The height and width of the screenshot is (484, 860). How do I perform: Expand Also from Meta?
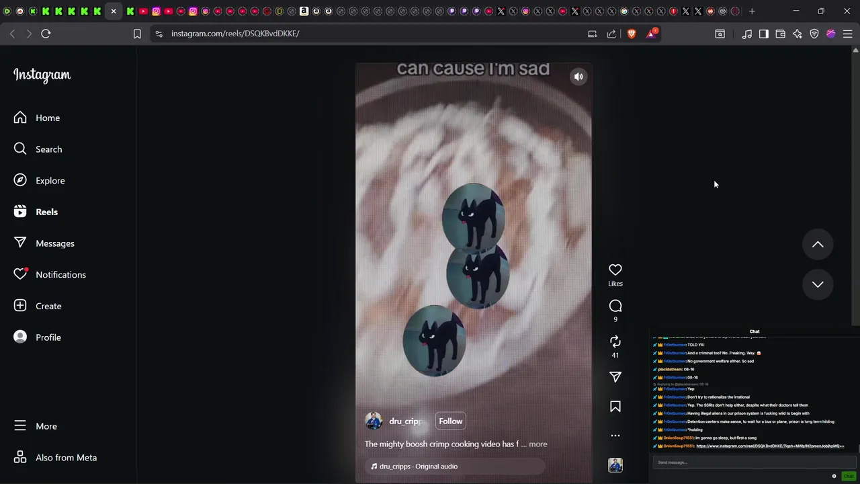pos(55,458)
